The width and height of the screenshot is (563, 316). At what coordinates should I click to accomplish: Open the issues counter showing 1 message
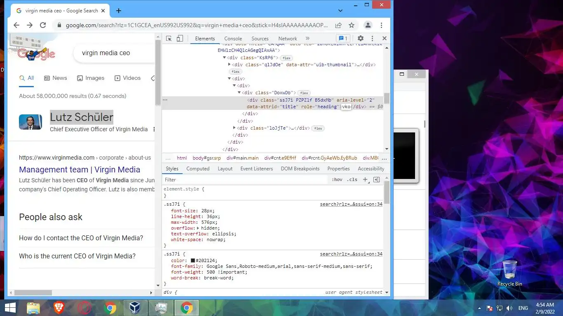342,38
